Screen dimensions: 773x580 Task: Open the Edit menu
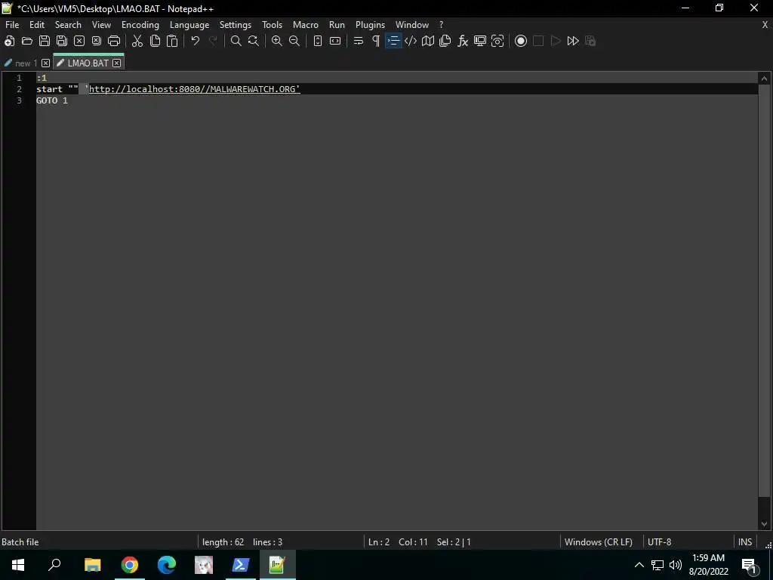point(37,25)
